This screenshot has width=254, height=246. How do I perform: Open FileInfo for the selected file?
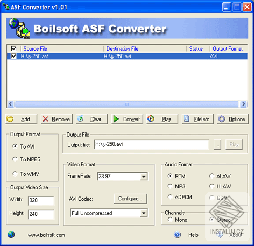[197, 119]
